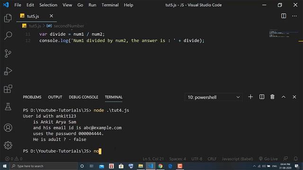This screenshot has height=170, width=303.
Task: Open the Run and Debug view
Action: click(8, 71)
